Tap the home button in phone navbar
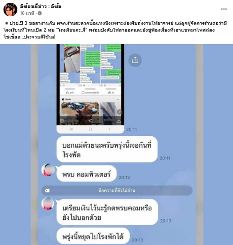The image size is (233, 245). (x=90, y=129)
